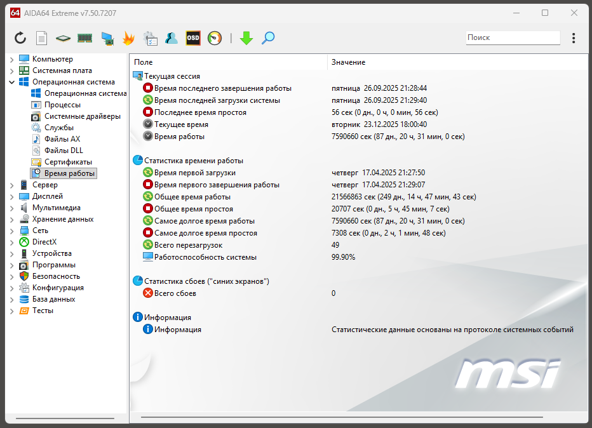Click the details pane horizontal scrollbar
This screenshot has height=428, width=592.
pos(342,417)
